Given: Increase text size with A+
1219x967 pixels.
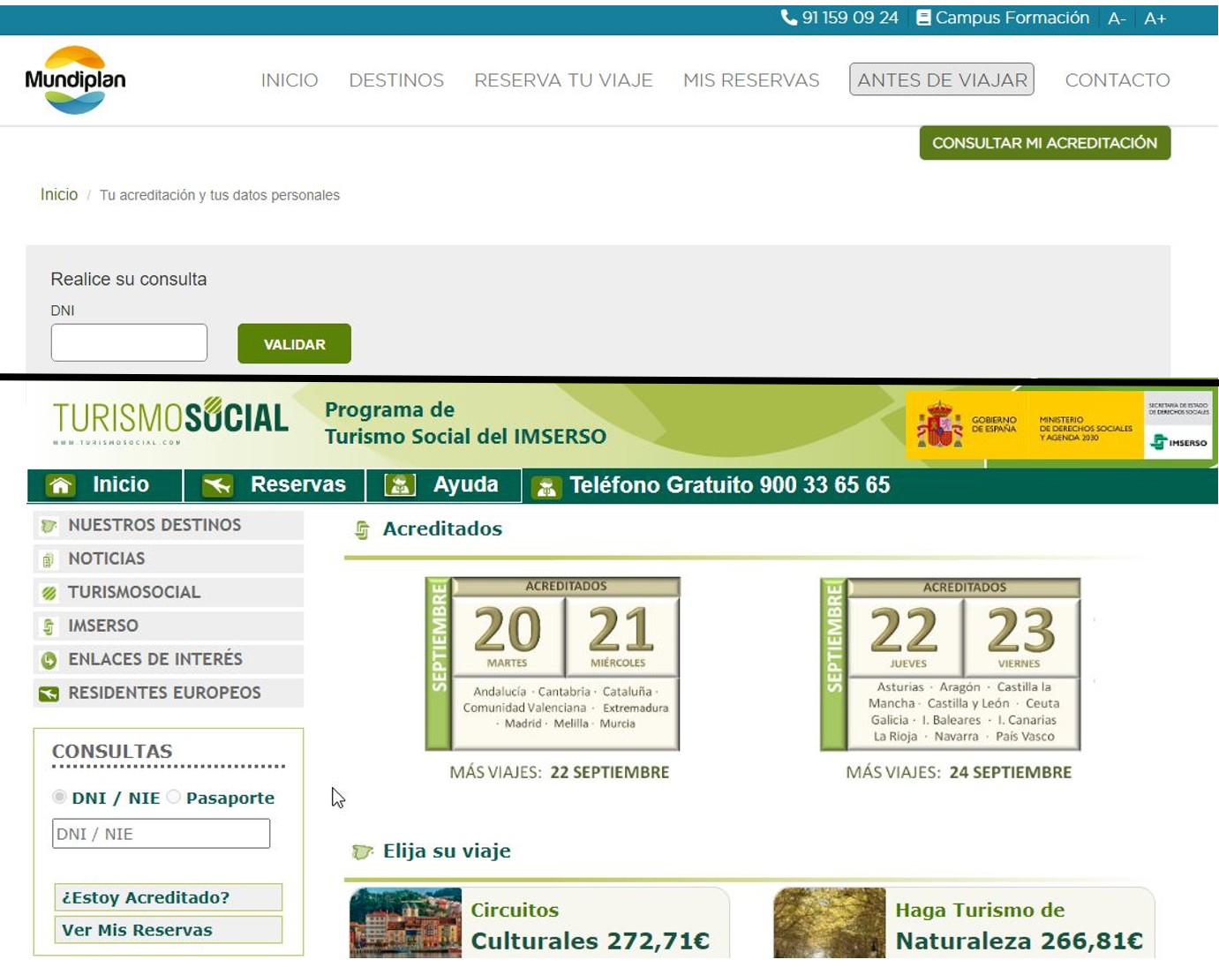Looking at the screenshot, I should point(1155,17).
